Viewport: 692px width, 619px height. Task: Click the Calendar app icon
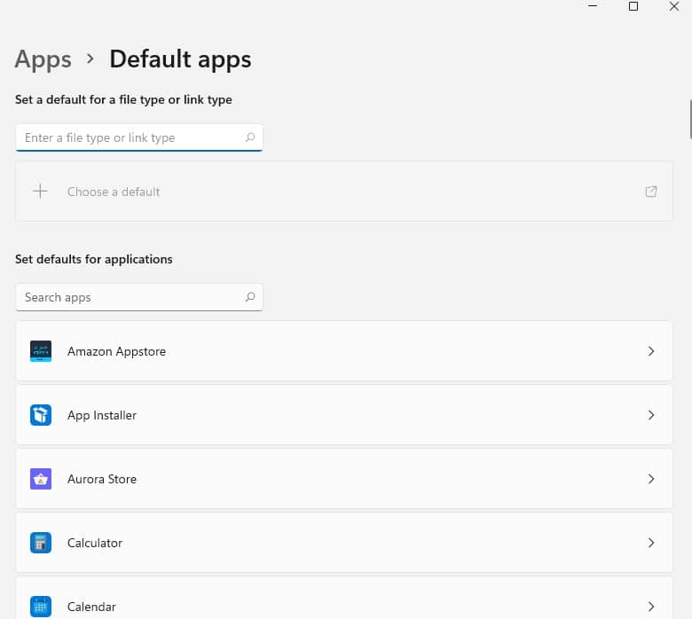[x=41, y=607]
